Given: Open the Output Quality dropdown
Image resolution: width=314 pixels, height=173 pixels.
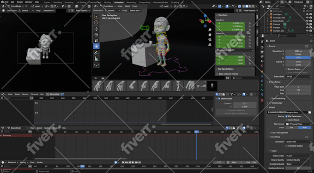Looking at the screenshot, I should click(x=298, y=160).
